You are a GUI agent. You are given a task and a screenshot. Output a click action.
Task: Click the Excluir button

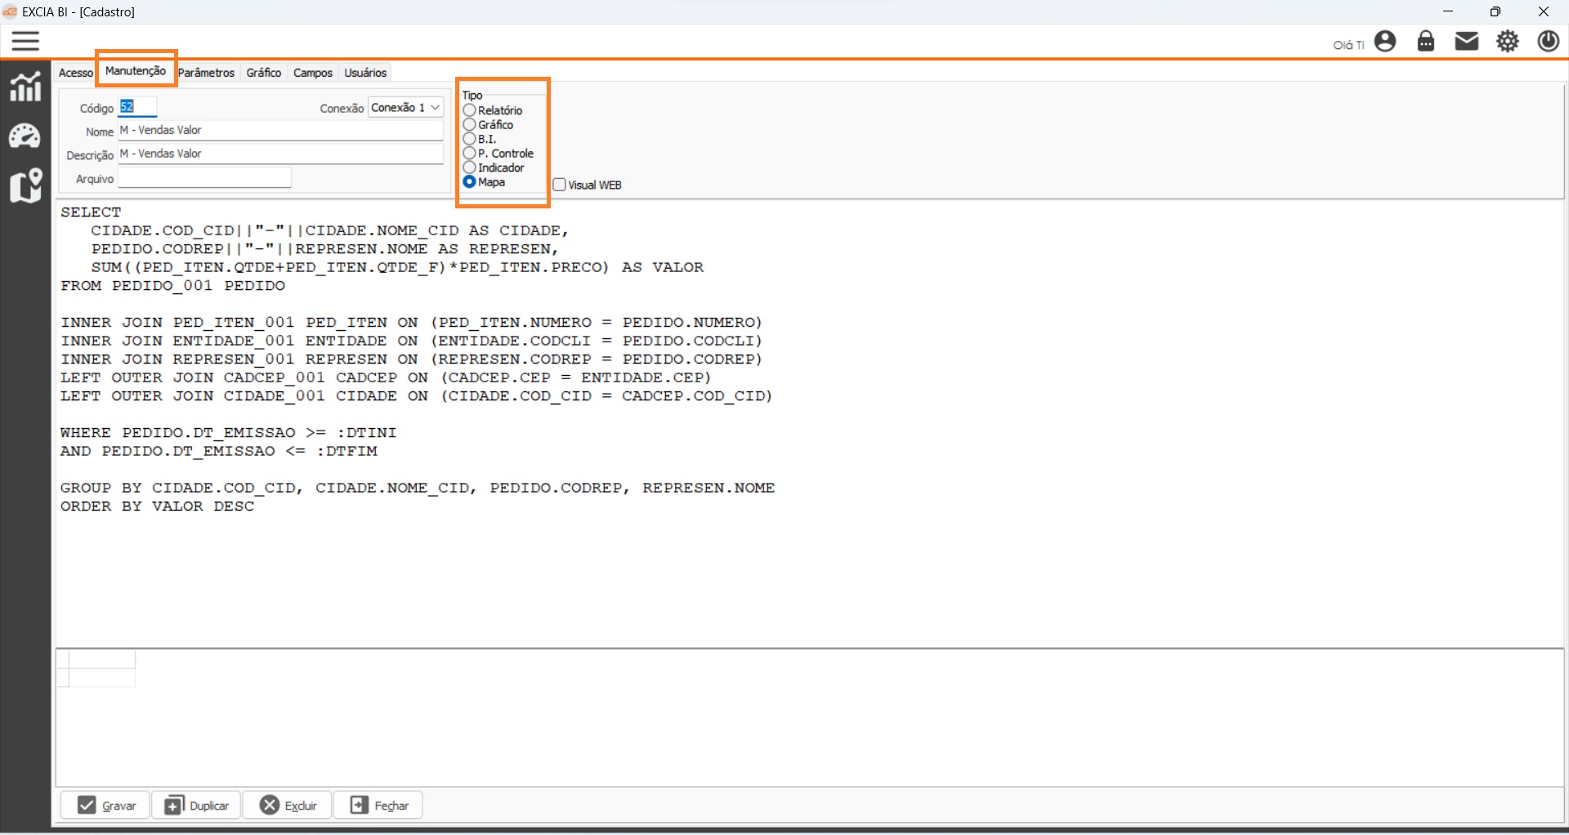[x=288, y=806]
